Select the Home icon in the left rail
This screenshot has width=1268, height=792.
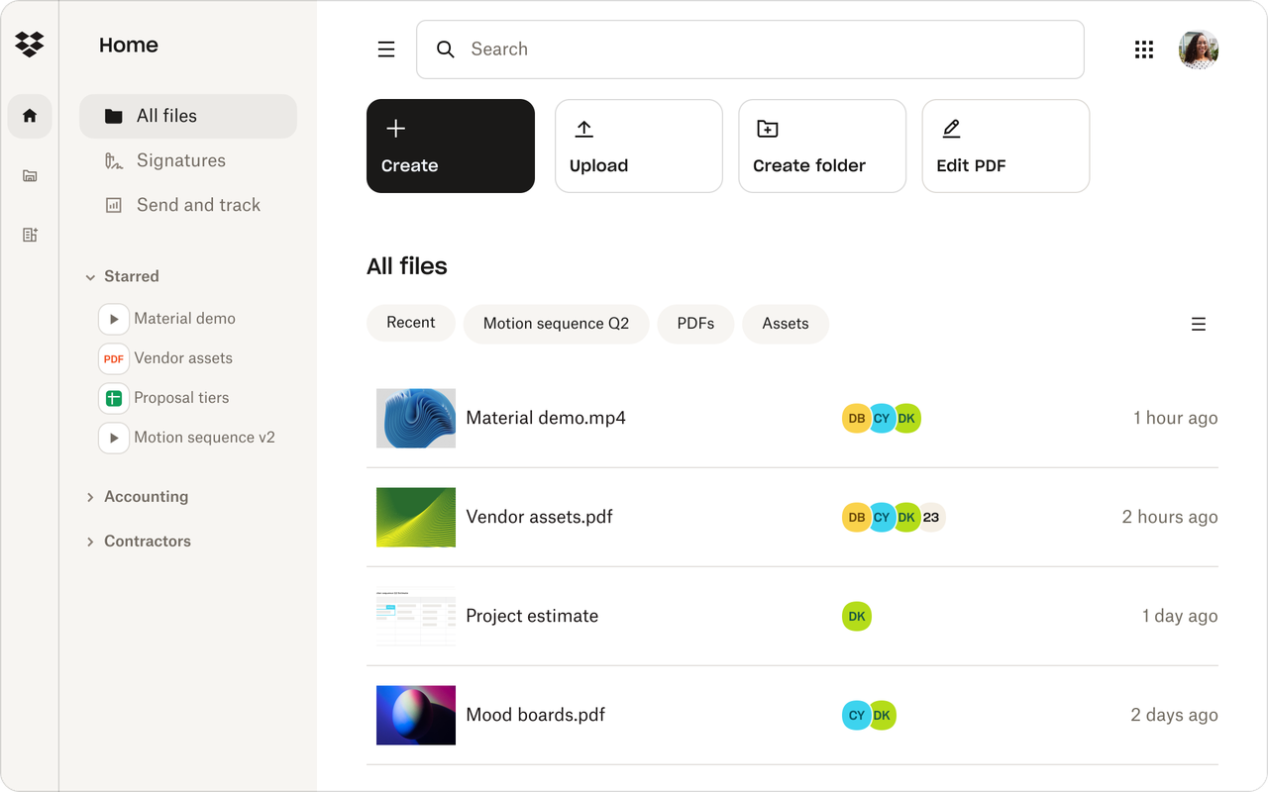click(30, 116)
